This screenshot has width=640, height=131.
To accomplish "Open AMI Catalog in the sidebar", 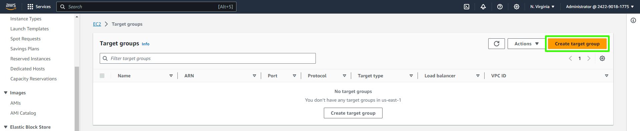I will click(23, 113).
